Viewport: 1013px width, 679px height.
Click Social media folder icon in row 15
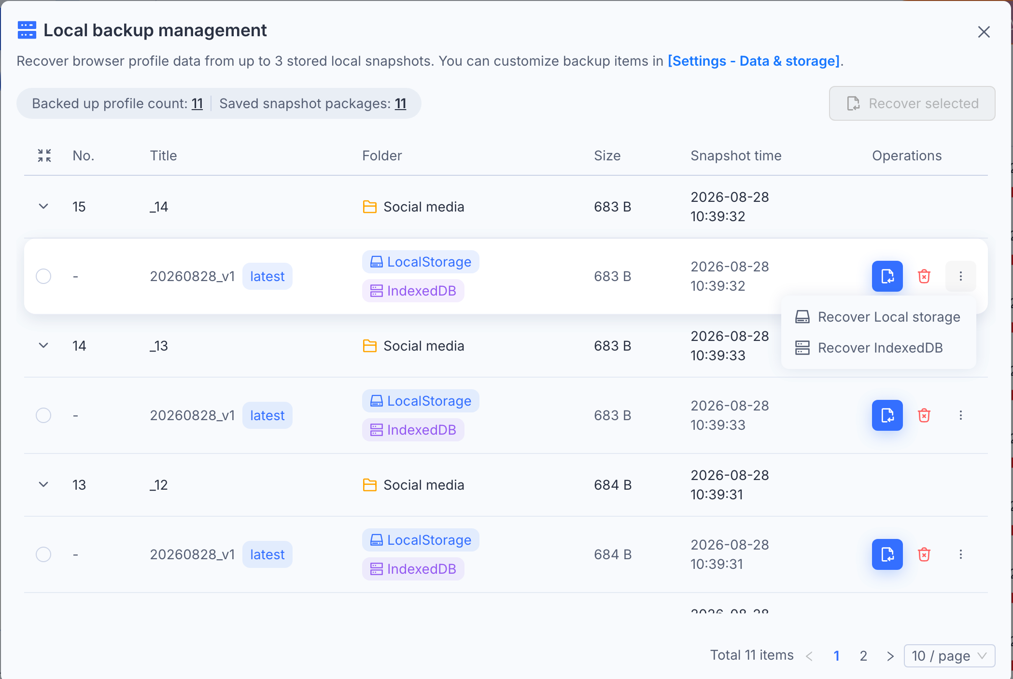[370, 207]
